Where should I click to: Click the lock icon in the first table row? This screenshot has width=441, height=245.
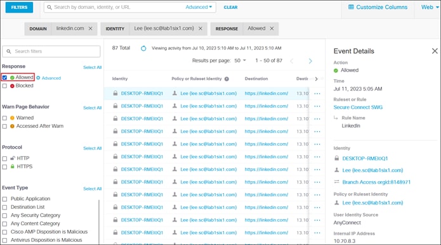pos(115,93)
